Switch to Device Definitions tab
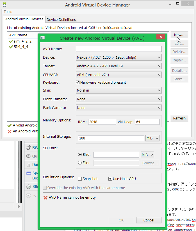The width and height of the screenshot is (196, 231). (61, 19)
